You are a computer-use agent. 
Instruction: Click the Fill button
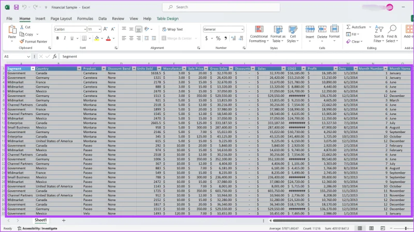point(352,34)
